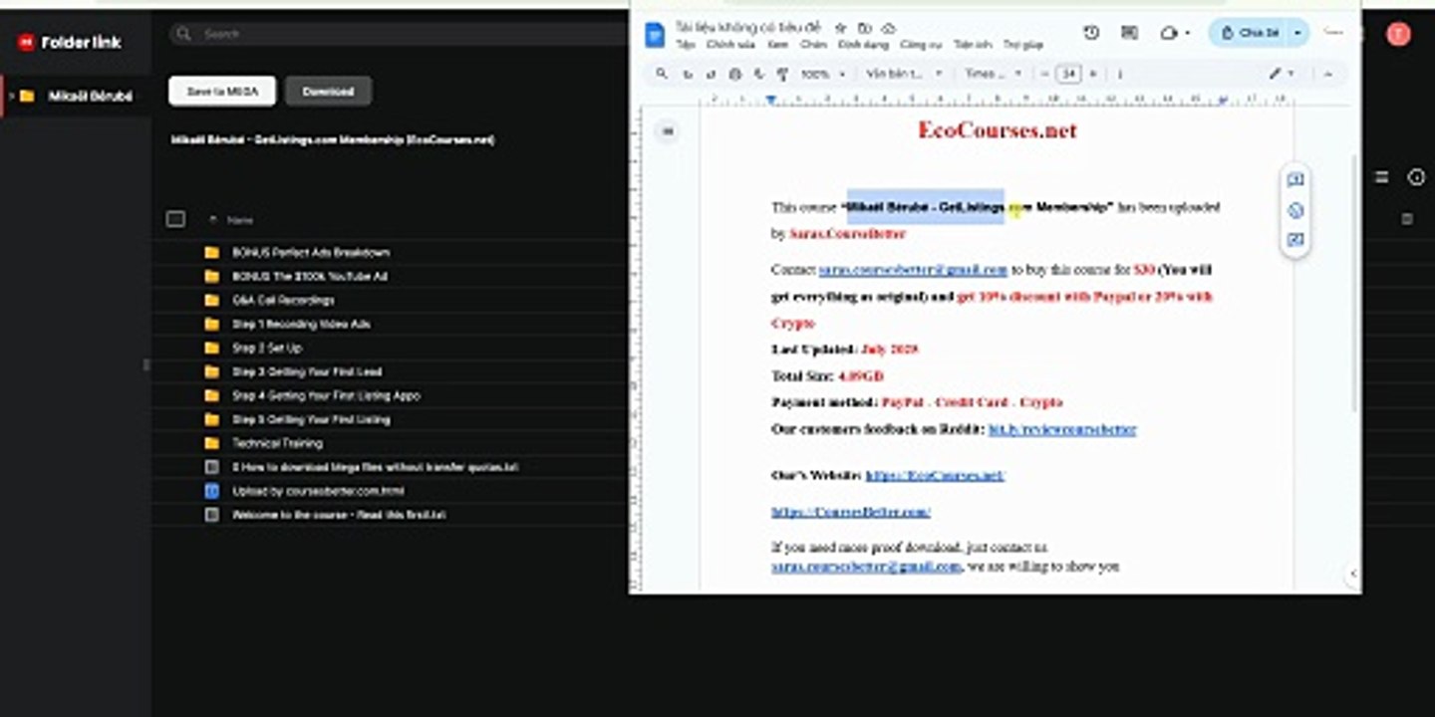Open the Times font dropdown
1435x717 pixels.
point(993,74)
